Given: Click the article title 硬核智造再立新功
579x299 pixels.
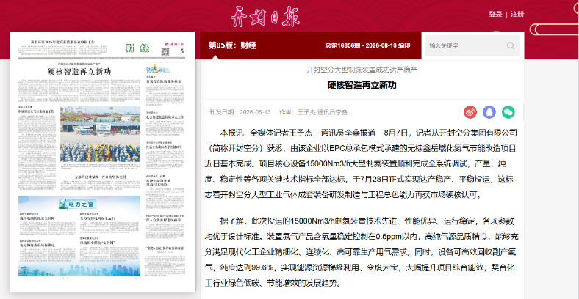Looking at the screenshot, I should [x=362, y=85].
